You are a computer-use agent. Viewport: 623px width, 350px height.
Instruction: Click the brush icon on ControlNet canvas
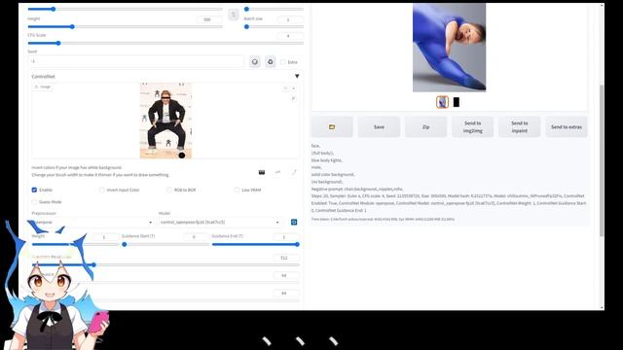point(294,97)
